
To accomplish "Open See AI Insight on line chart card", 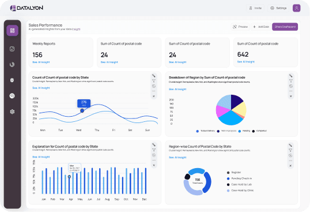I will coord(41,88).
